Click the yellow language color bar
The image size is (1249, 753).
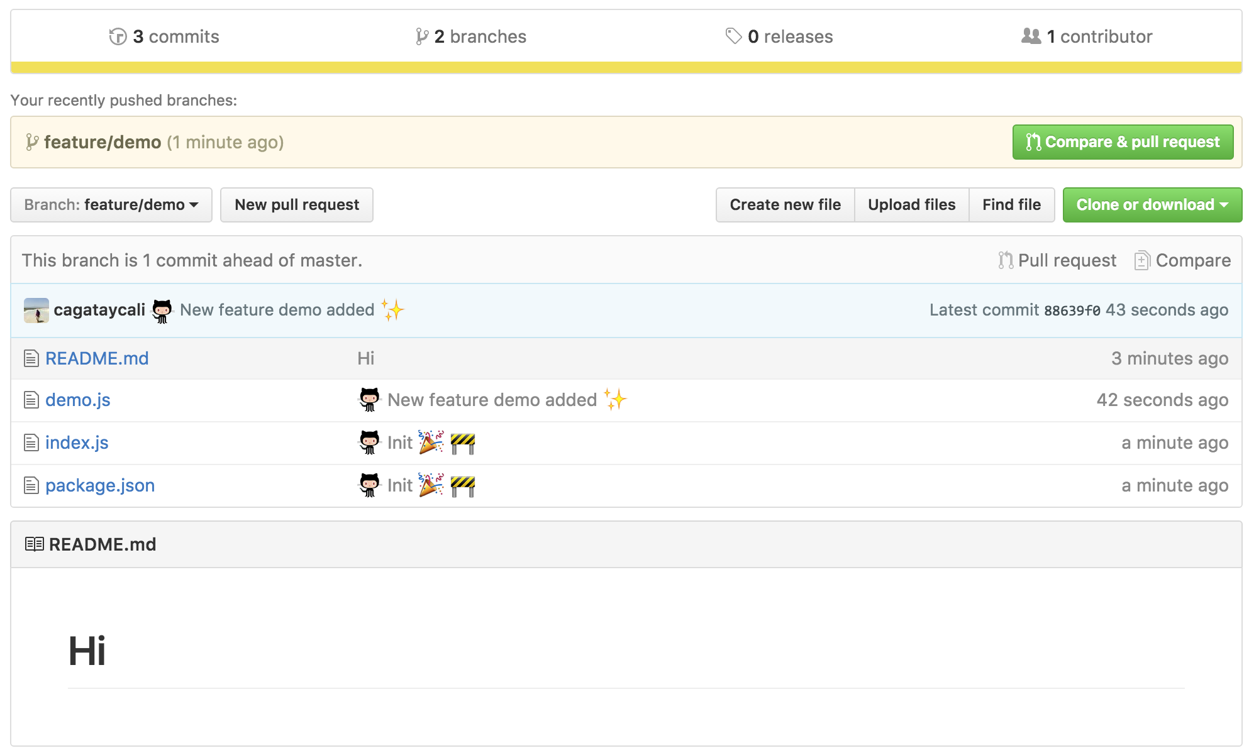coord(626,67)
